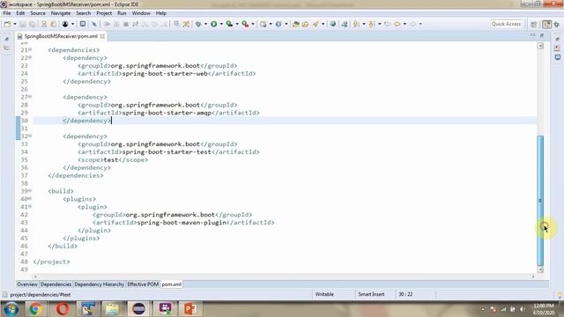
Task: Click the Open Perspective icon
Action: point(534,24)
